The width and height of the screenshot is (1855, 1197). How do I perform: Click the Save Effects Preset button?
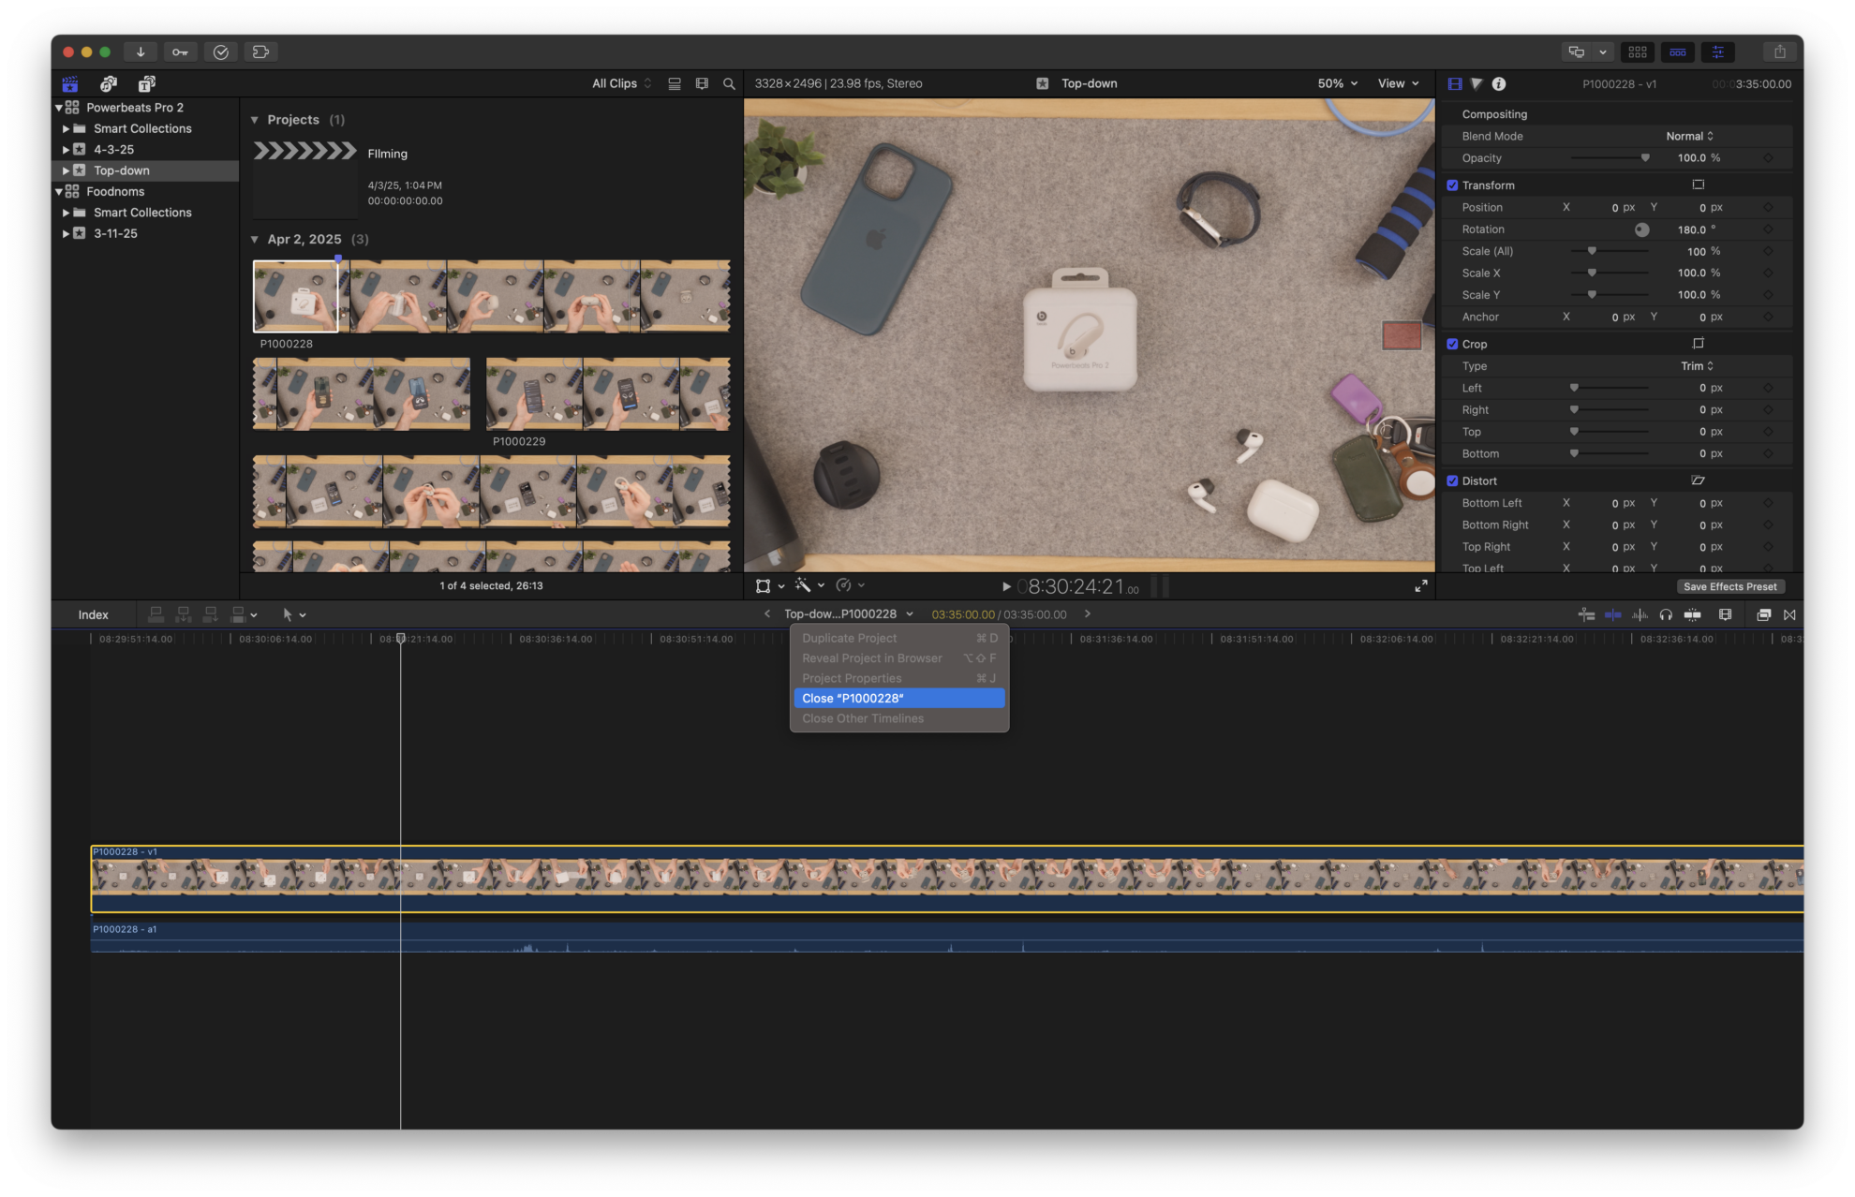click(1730, 586)
